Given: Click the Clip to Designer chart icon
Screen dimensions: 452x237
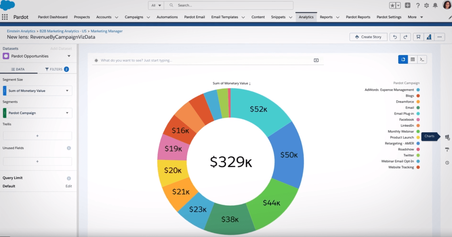Looking at the screenshot, I should click(x=429, y=37).
